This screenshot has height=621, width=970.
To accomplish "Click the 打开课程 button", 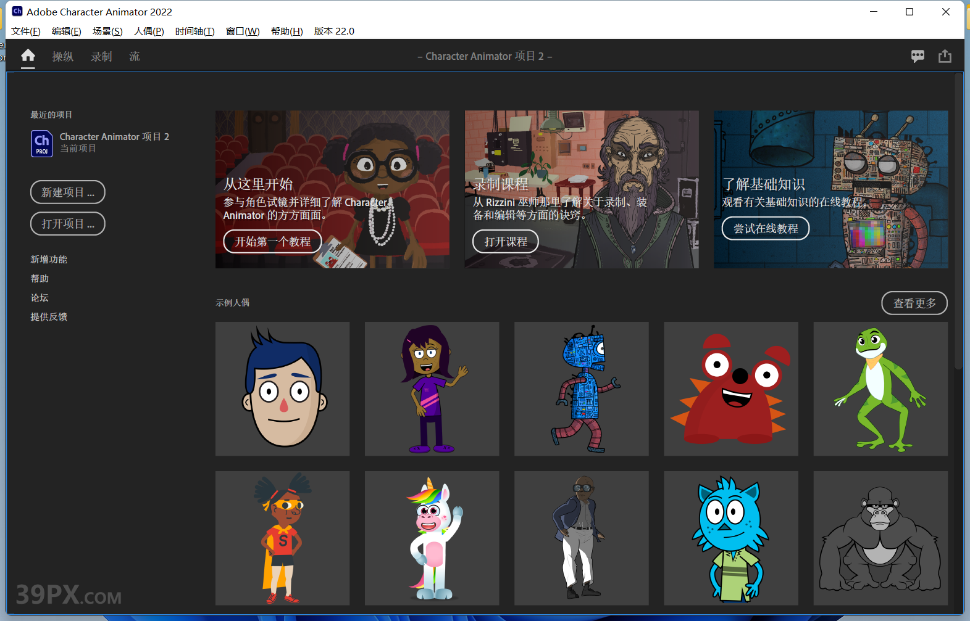I will [x=506, y=242].
